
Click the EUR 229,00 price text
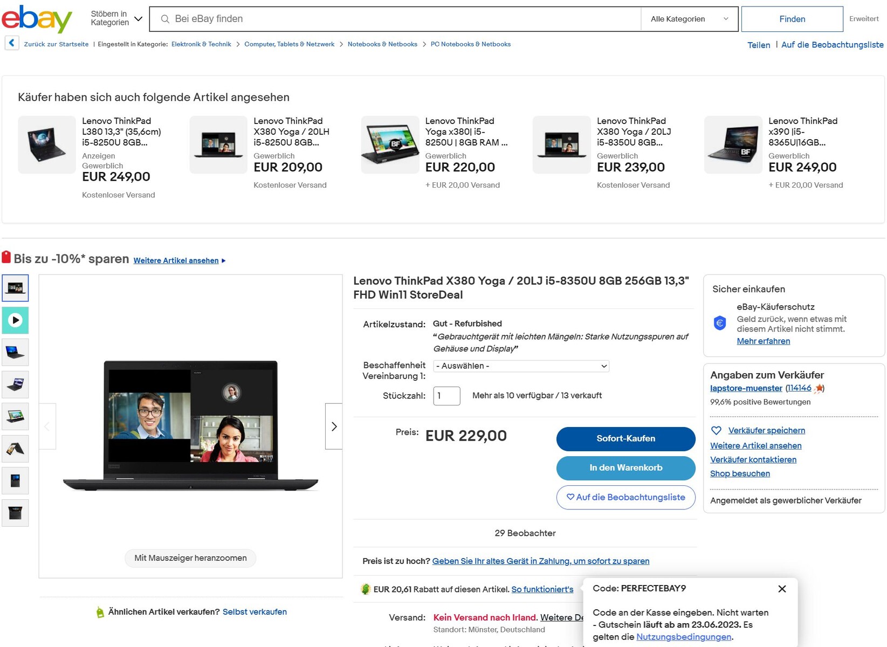pos(466,436)
